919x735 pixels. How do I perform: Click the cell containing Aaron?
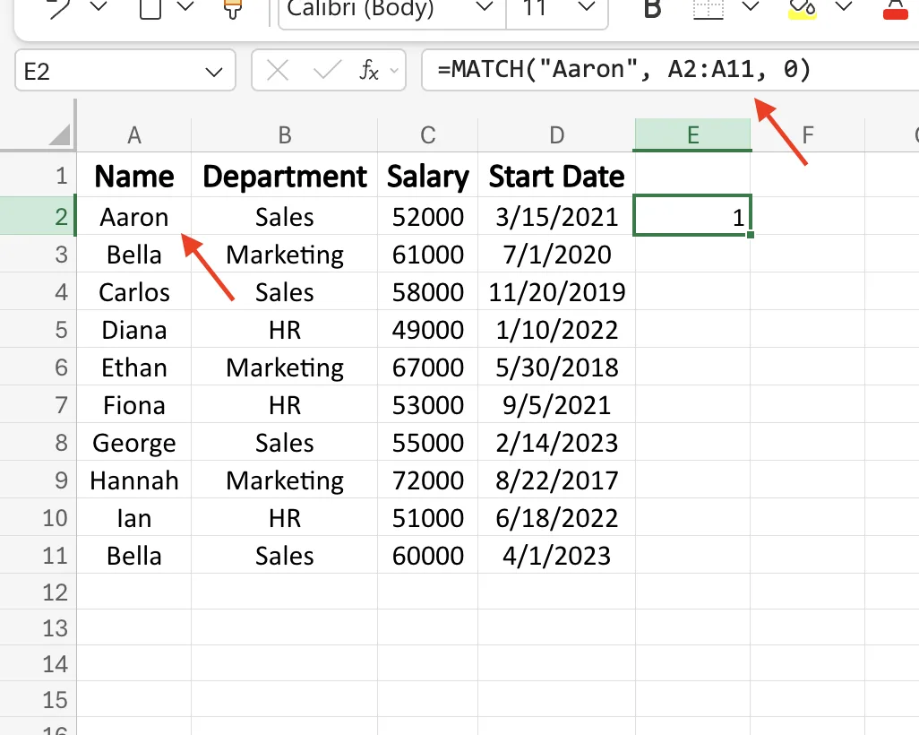point(134,216)
